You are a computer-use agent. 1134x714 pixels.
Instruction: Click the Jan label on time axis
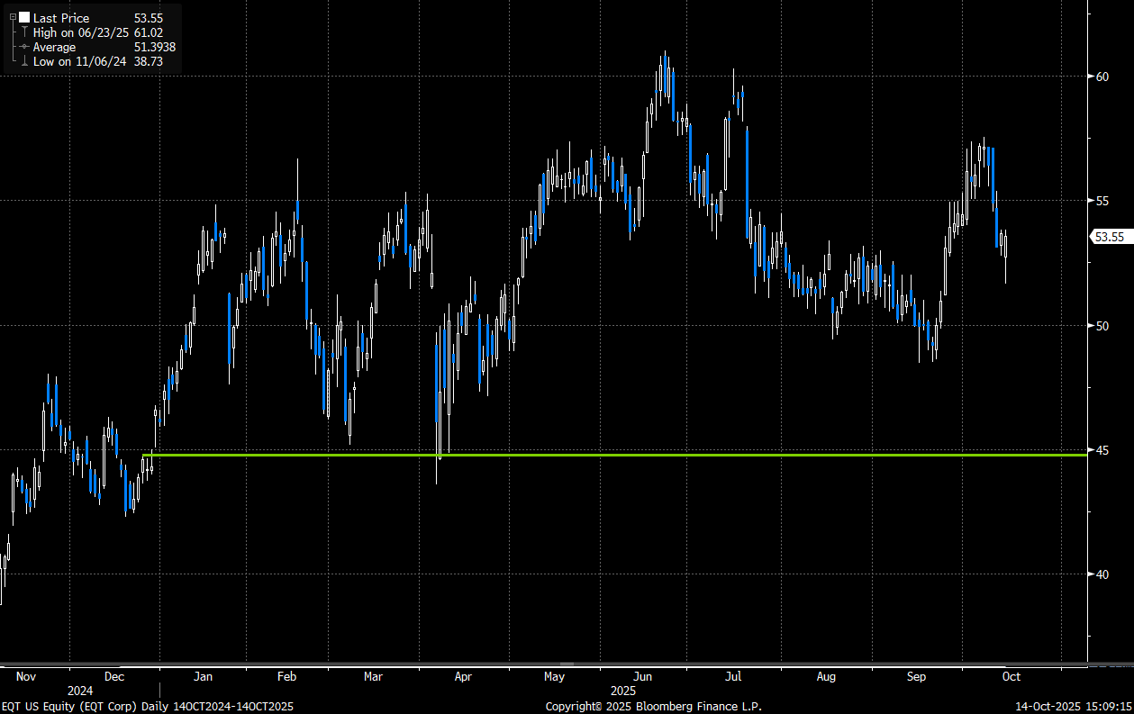(x=204, y=677)
